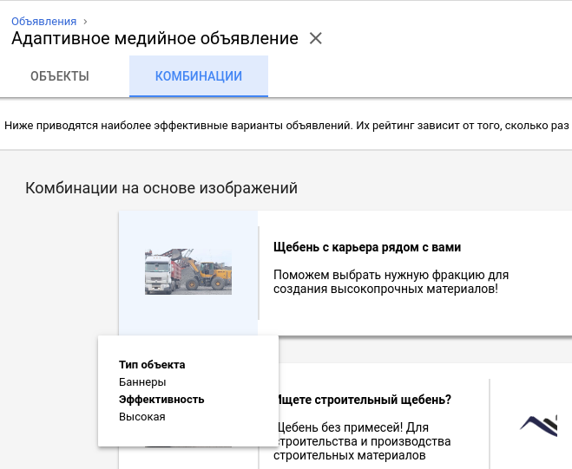Click the Баннеры value in tooltip

[142, 382]
